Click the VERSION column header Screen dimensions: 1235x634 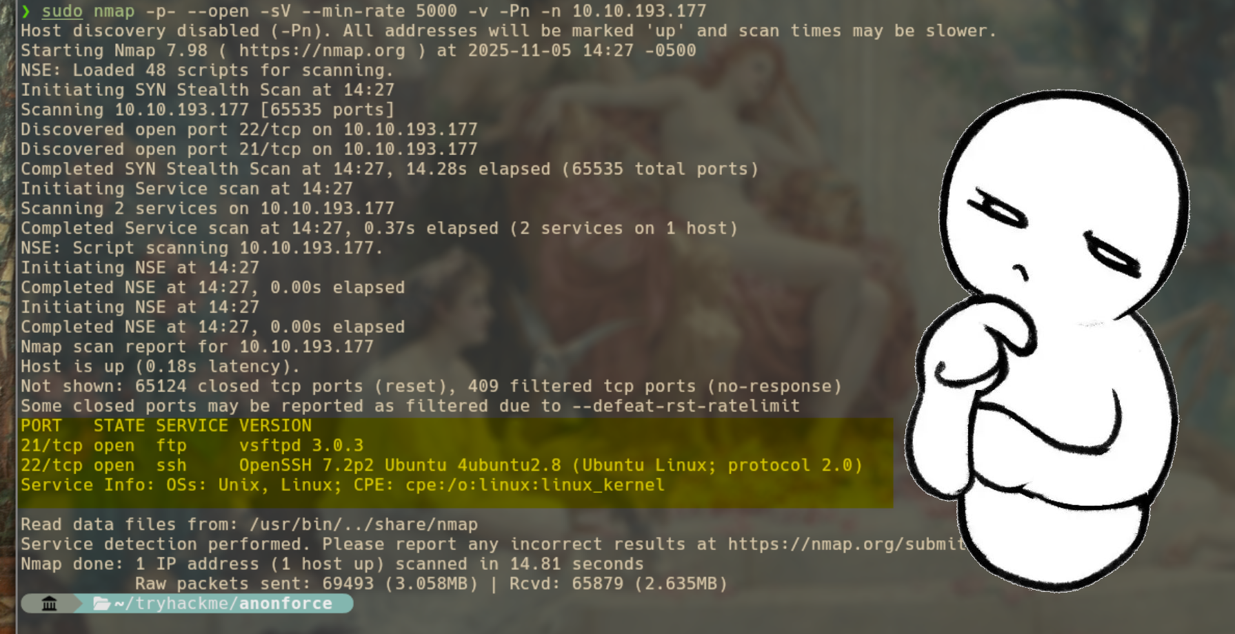pos(275,426)
